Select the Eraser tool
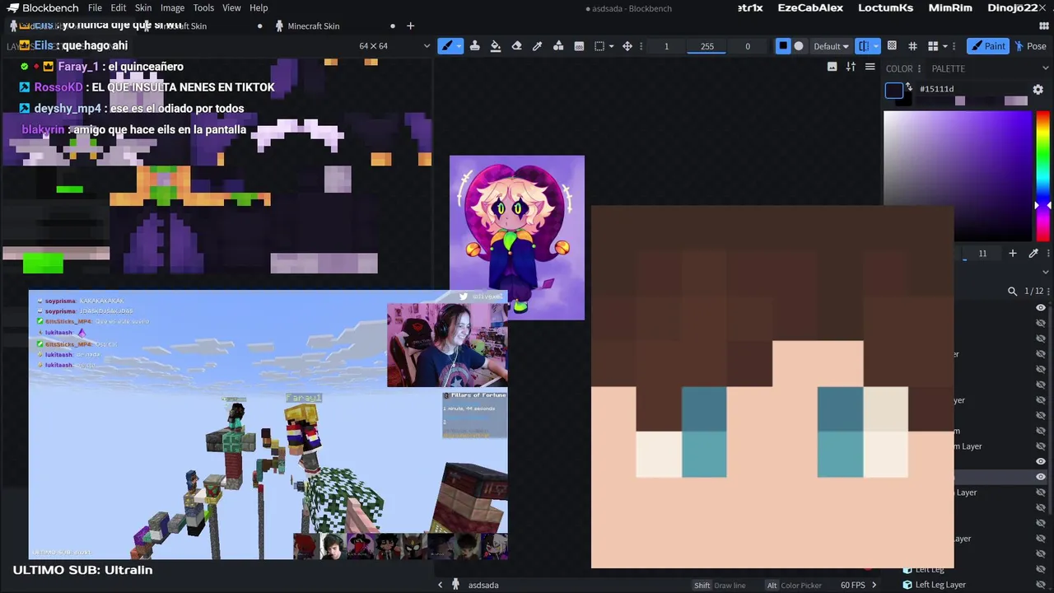This screenshot has height=593, width=1054. click(516, 46)
